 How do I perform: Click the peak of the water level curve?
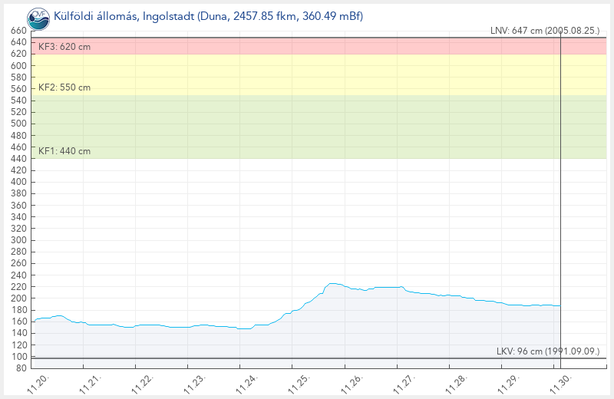332,283
